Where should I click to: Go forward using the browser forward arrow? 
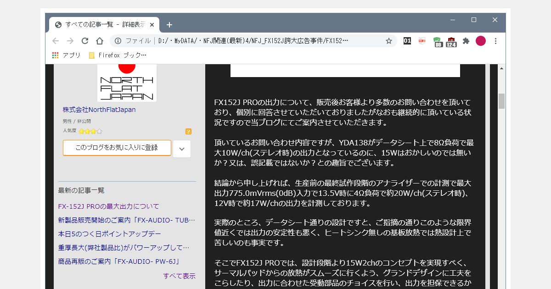pyautogui.click(x=70, y=41)
